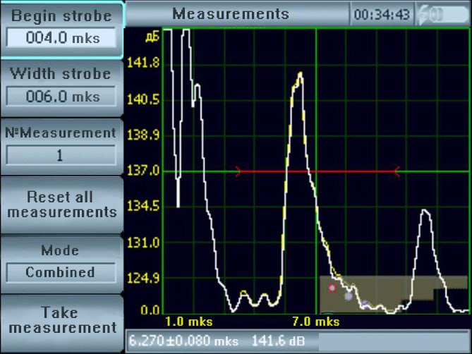
Task: Click the left red strobe arrow marker
Action: (238, 171)
